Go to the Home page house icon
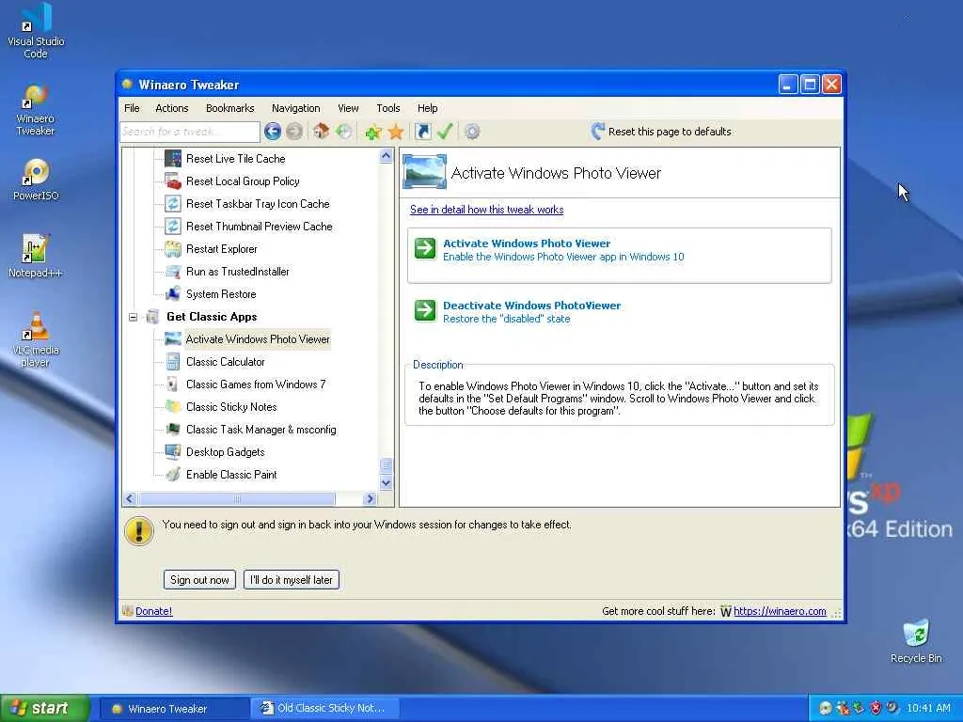The image size is (963, 722). (322, 132)
